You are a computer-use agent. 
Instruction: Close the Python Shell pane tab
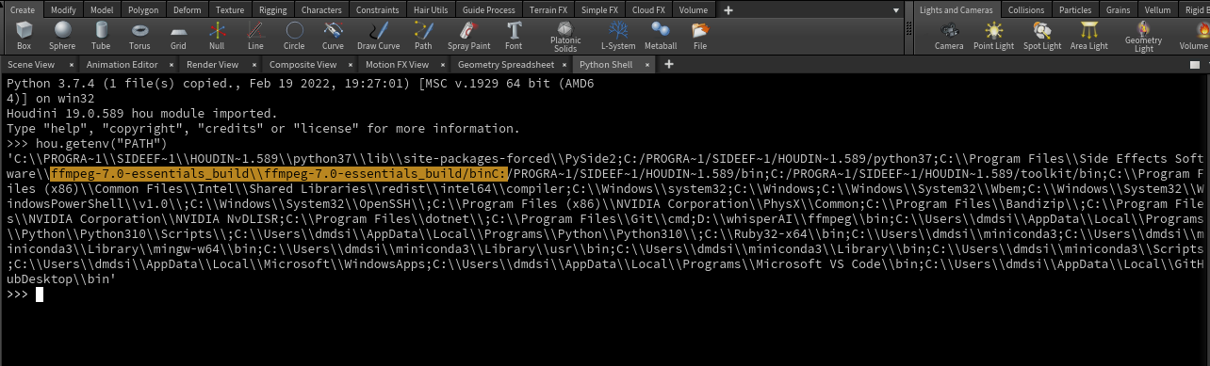(646, 65)
